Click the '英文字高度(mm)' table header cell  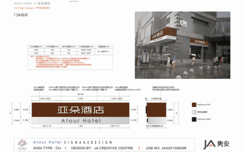point(69,46)
